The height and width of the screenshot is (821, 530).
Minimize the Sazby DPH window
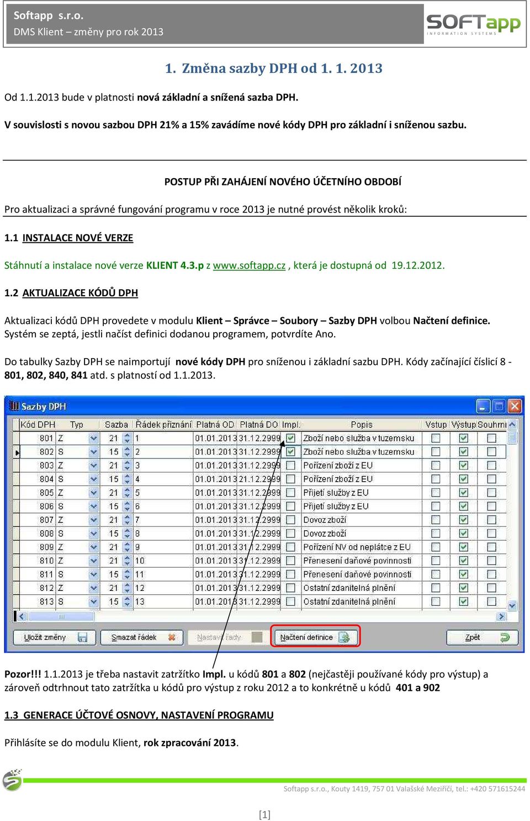(483, 407)
